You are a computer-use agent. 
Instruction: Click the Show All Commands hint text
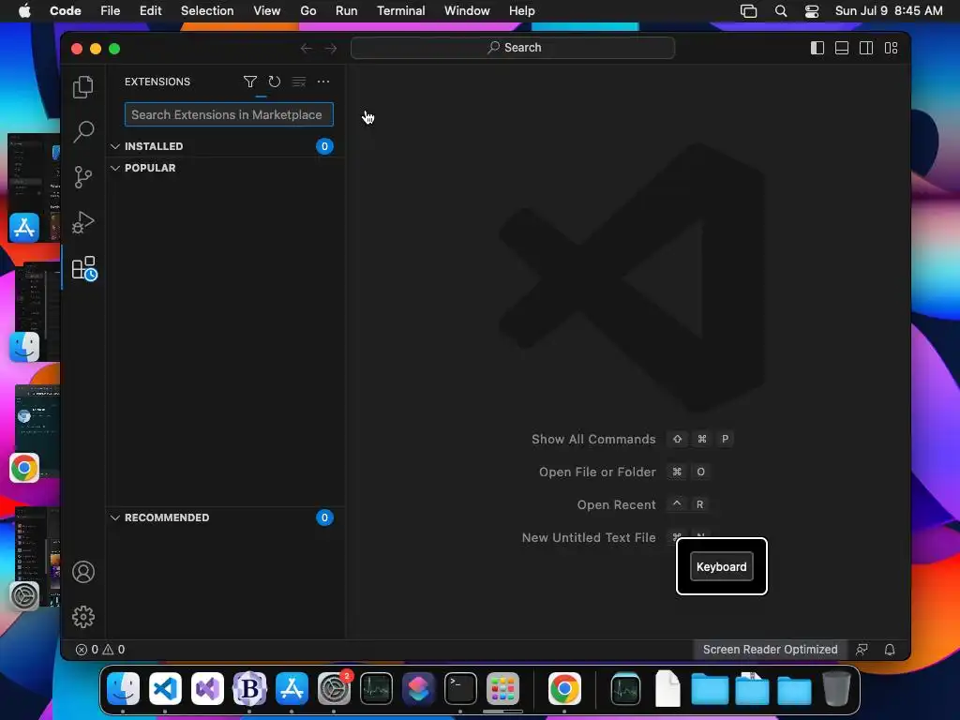593,439
